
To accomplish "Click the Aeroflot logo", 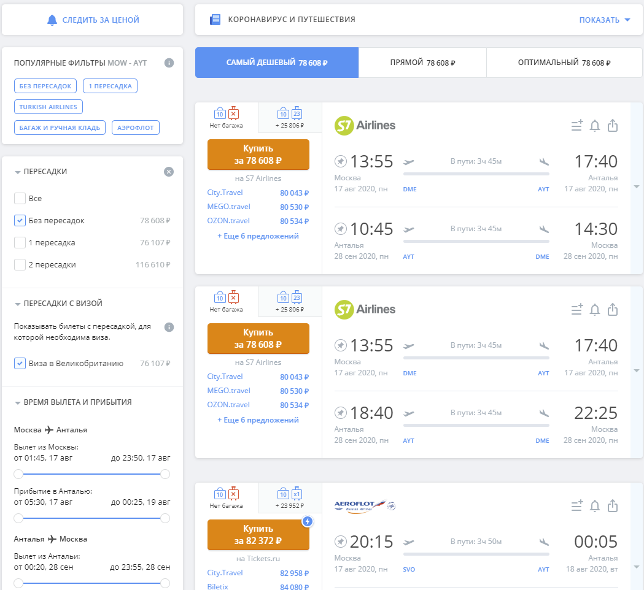I will click(x=365, y=506).
